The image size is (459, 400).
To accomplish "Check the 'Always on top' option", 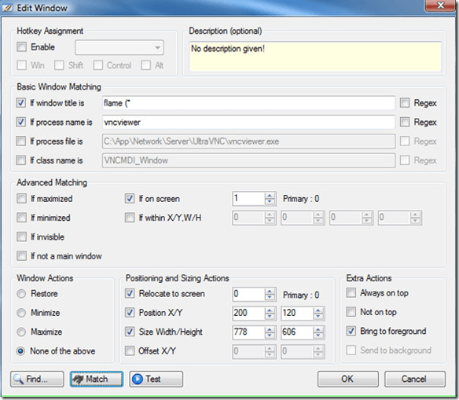I will [x=351, y=292].
